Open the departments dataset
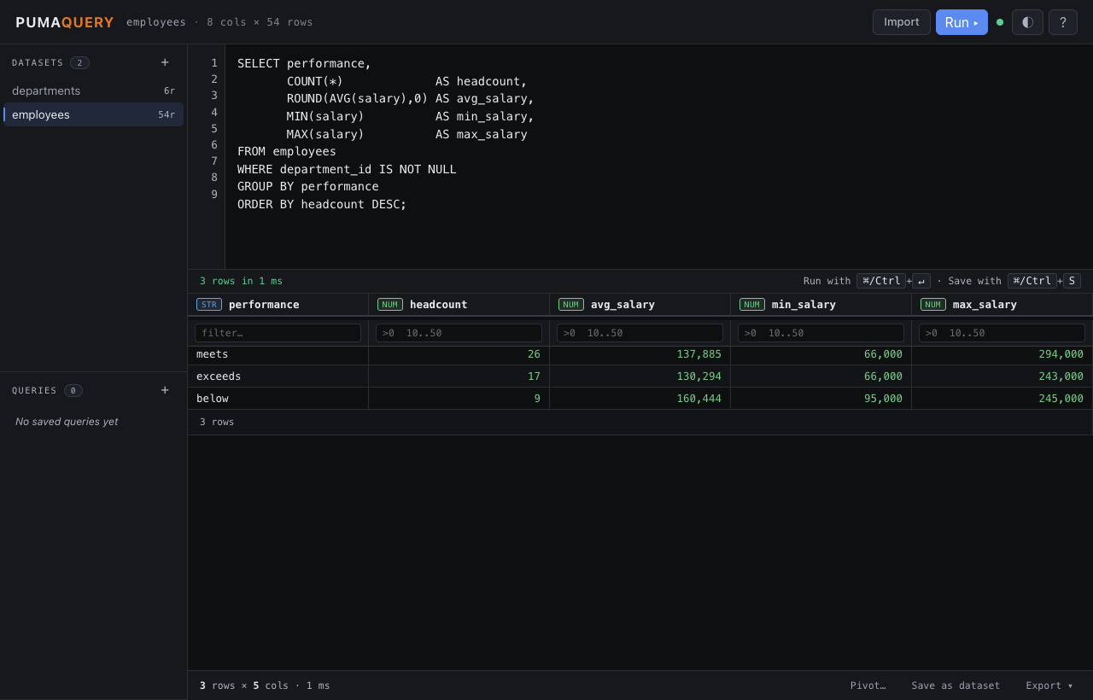 pos(93,90)
